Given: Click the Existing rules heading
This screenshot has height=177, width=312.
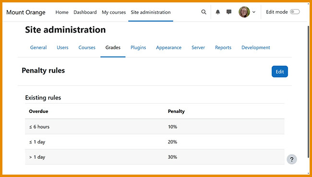Looking at the screenshot, I should pos(43,98).
